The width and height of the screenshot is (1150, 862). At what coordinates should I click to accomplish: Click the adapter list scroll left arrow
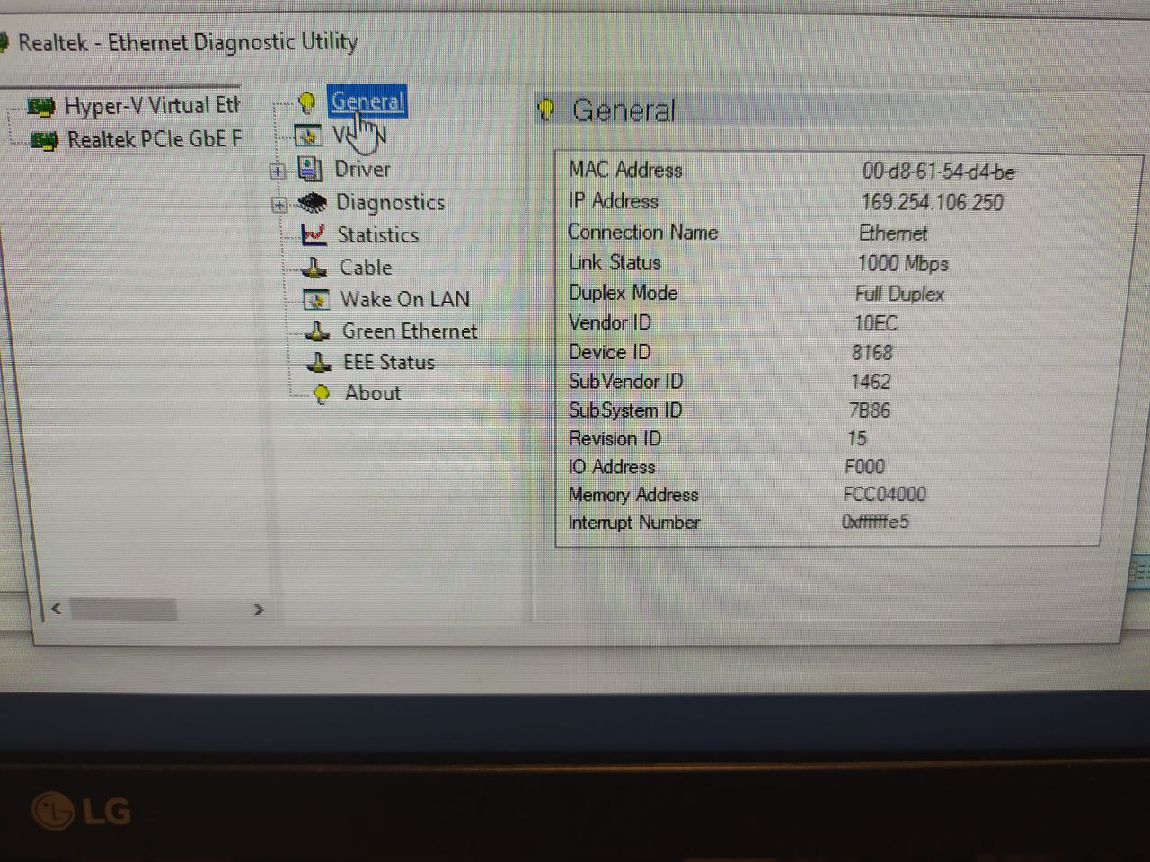(56, 610)
